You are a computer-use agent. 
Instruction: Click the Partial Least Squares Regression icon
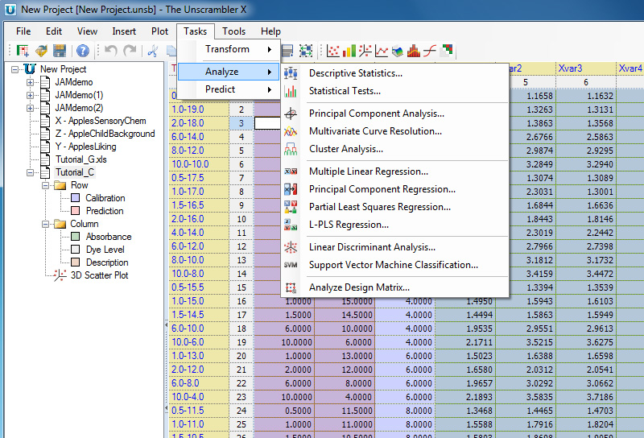[x=291, y=207]
